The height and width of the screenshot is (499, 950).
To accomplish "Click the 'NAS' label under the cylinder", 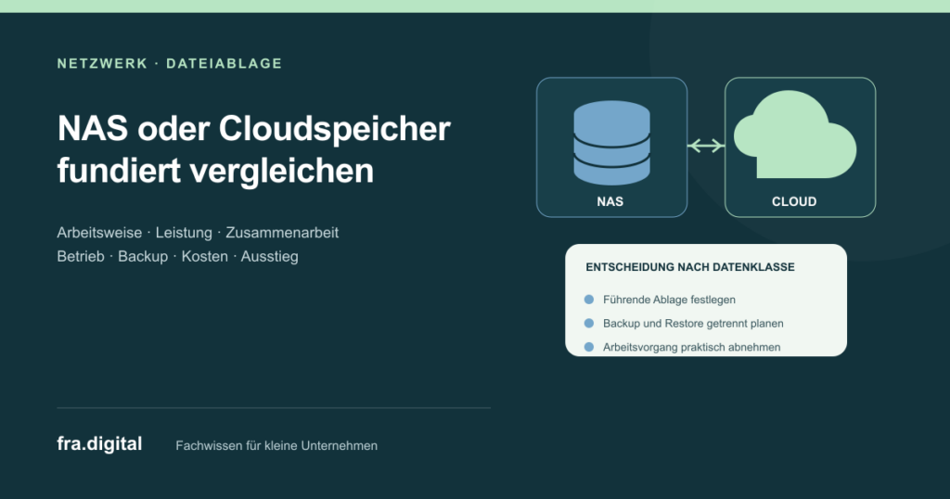I will click(x=610, y=201).
